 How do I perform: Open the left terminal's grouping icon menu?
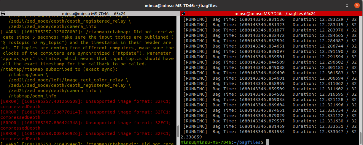pyautogui.click(x=3, y=14)
